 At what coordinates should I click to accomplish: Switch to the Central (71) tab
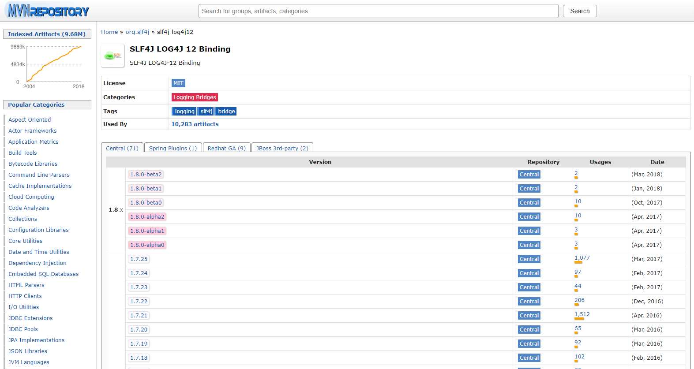tap(122, 148)
